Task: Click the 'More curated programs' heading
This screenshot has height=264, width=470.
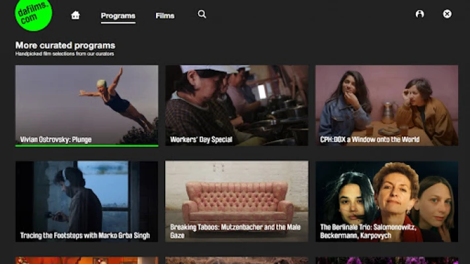Action: click(65, 46)
